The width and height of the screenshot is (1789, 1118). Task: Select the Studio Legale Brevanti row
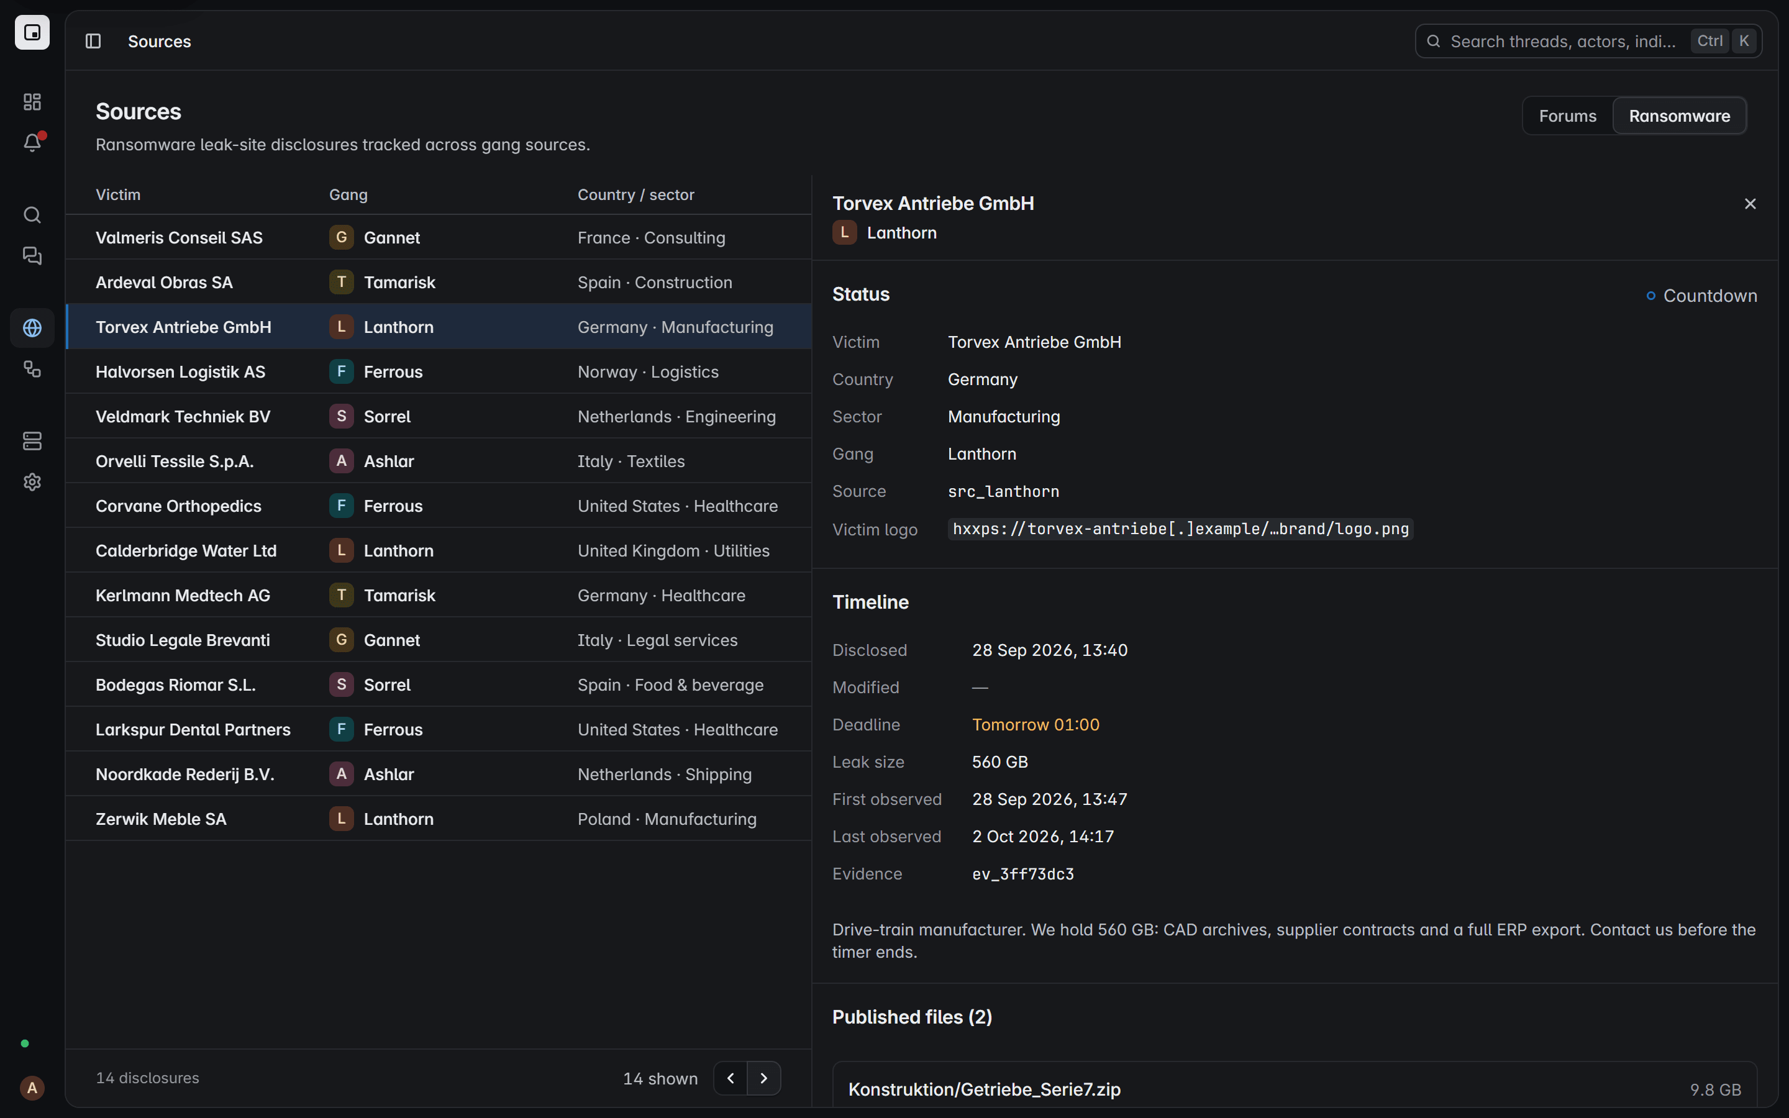tap(439, 640)
